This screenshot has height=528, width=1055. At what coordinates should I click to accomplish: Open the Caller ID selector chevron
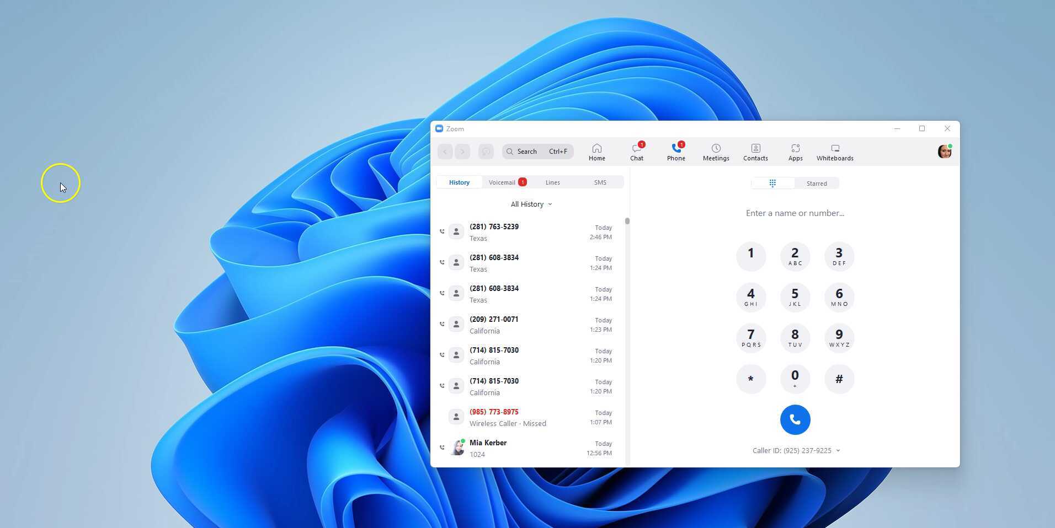(x=838, y=450)
